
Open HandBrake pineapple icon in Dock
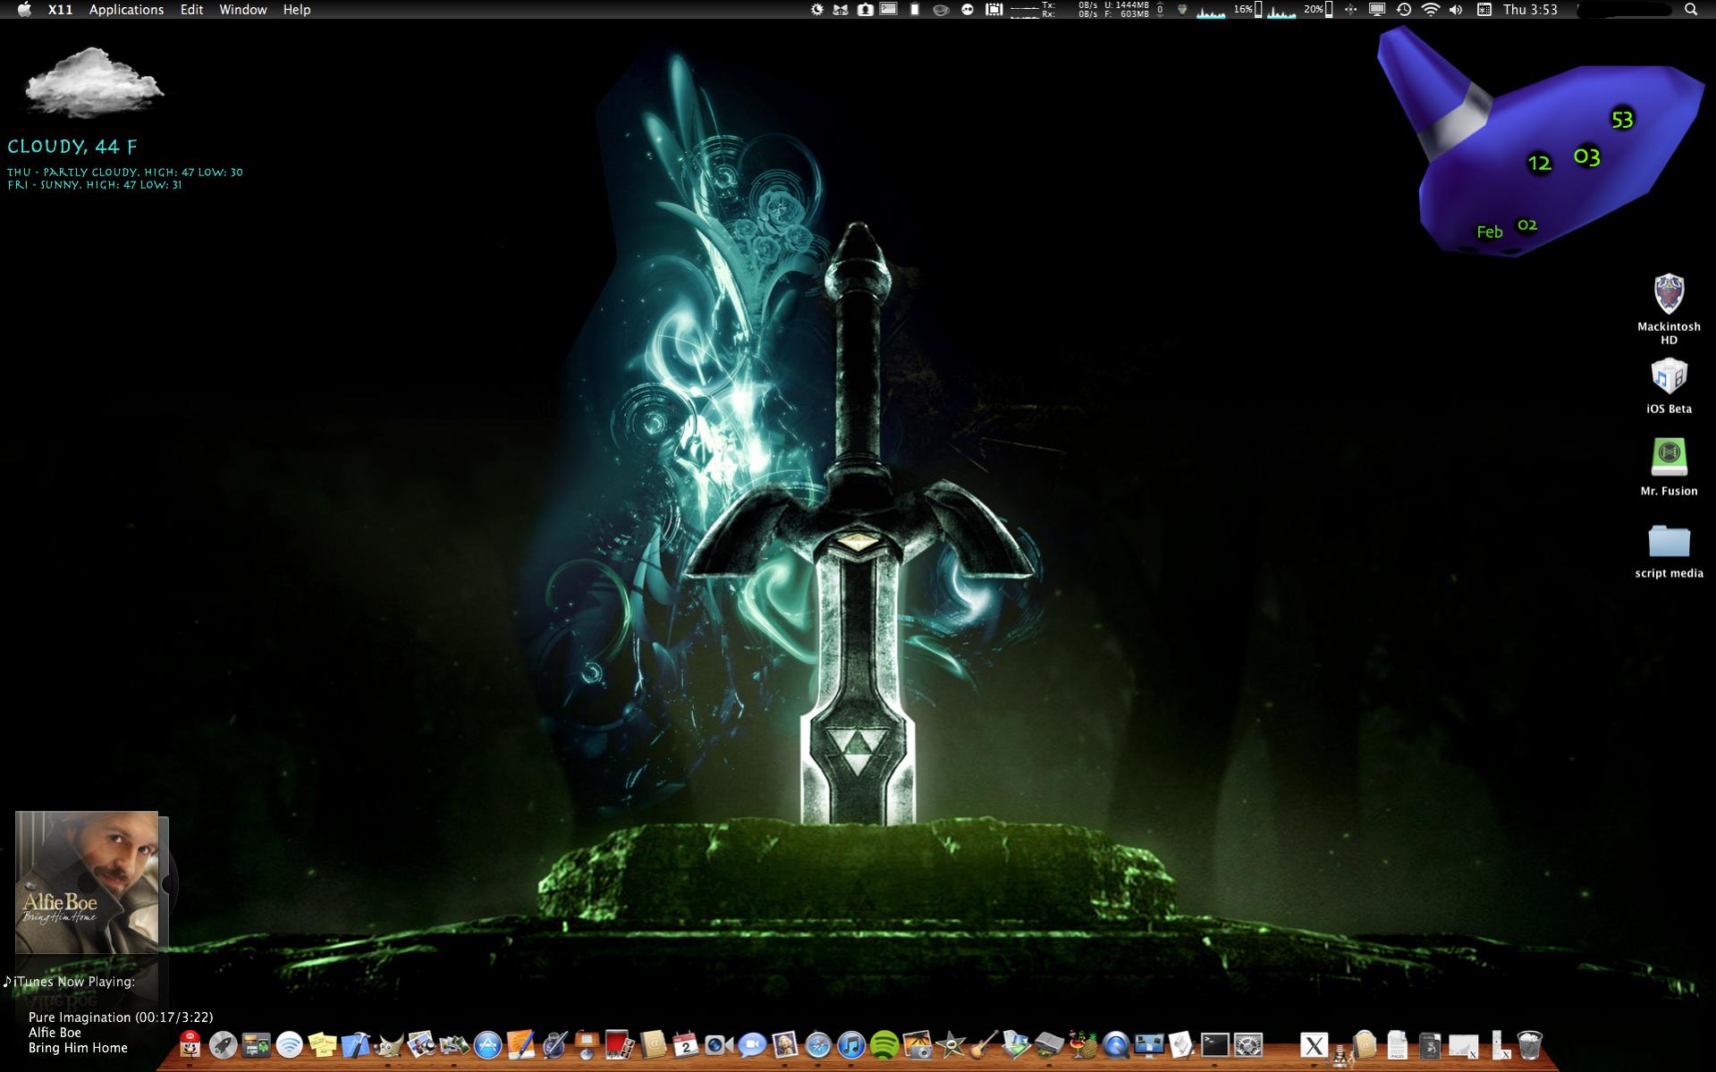point(1083,1044)
